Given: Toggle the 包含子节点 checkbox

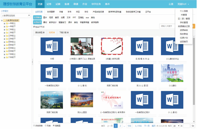Looking at the screenshot, I should click(x=34, y=27).
